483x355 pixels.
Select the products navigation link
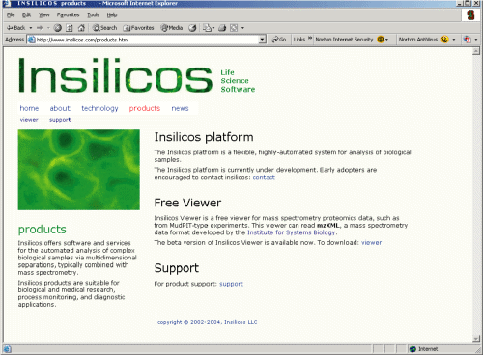145,108
